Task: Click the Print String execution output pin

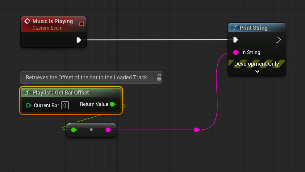Action: [x=278, y=40]
